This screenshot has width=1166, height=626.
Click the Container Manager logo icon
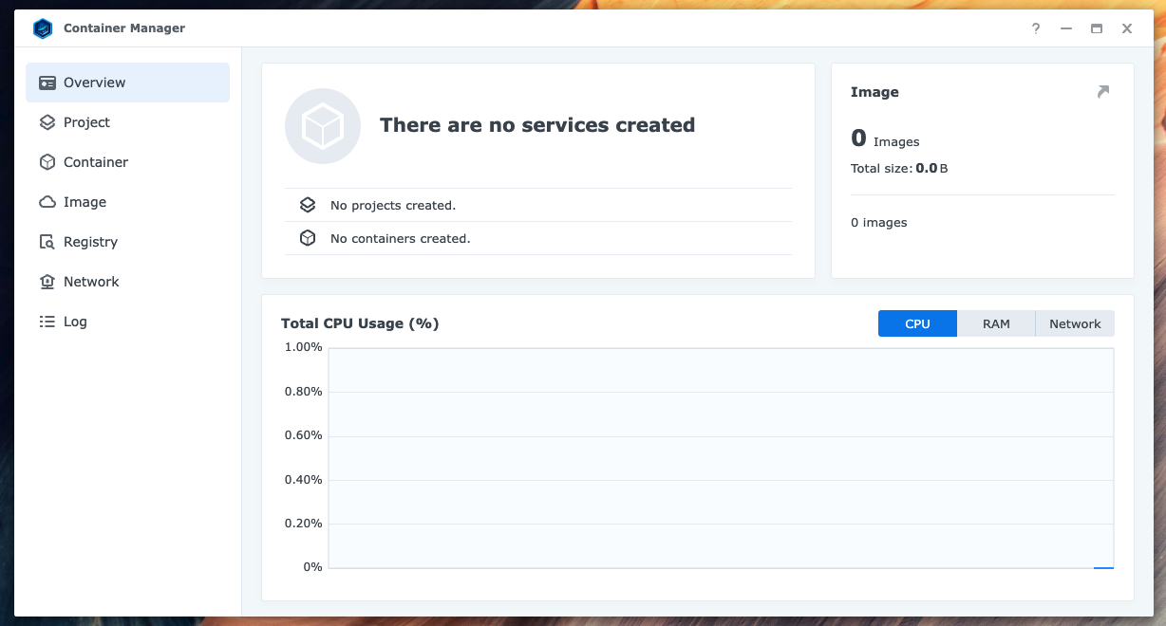coord(42,28)
